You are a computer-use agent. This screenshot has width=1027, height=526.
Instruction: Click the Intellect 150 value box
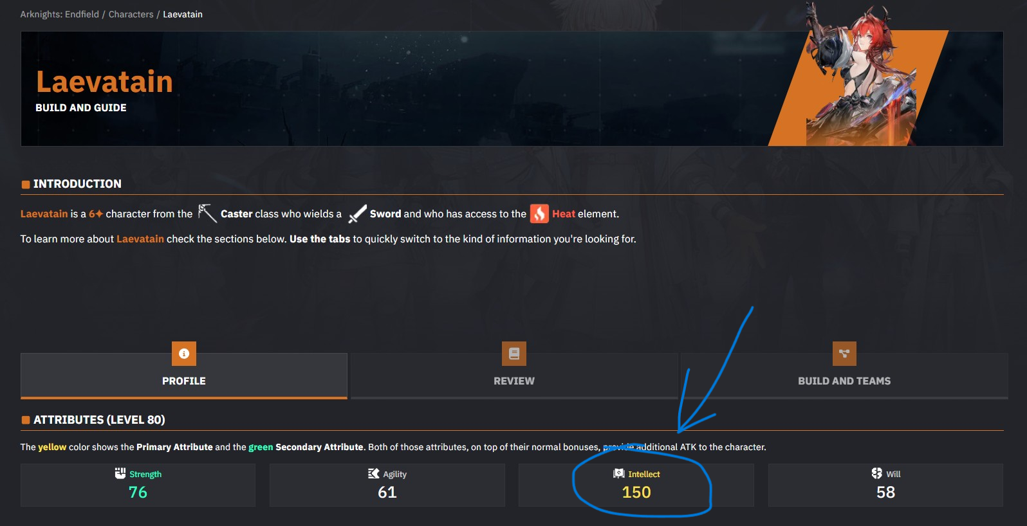pyautogui.click(x=636, y=485)
